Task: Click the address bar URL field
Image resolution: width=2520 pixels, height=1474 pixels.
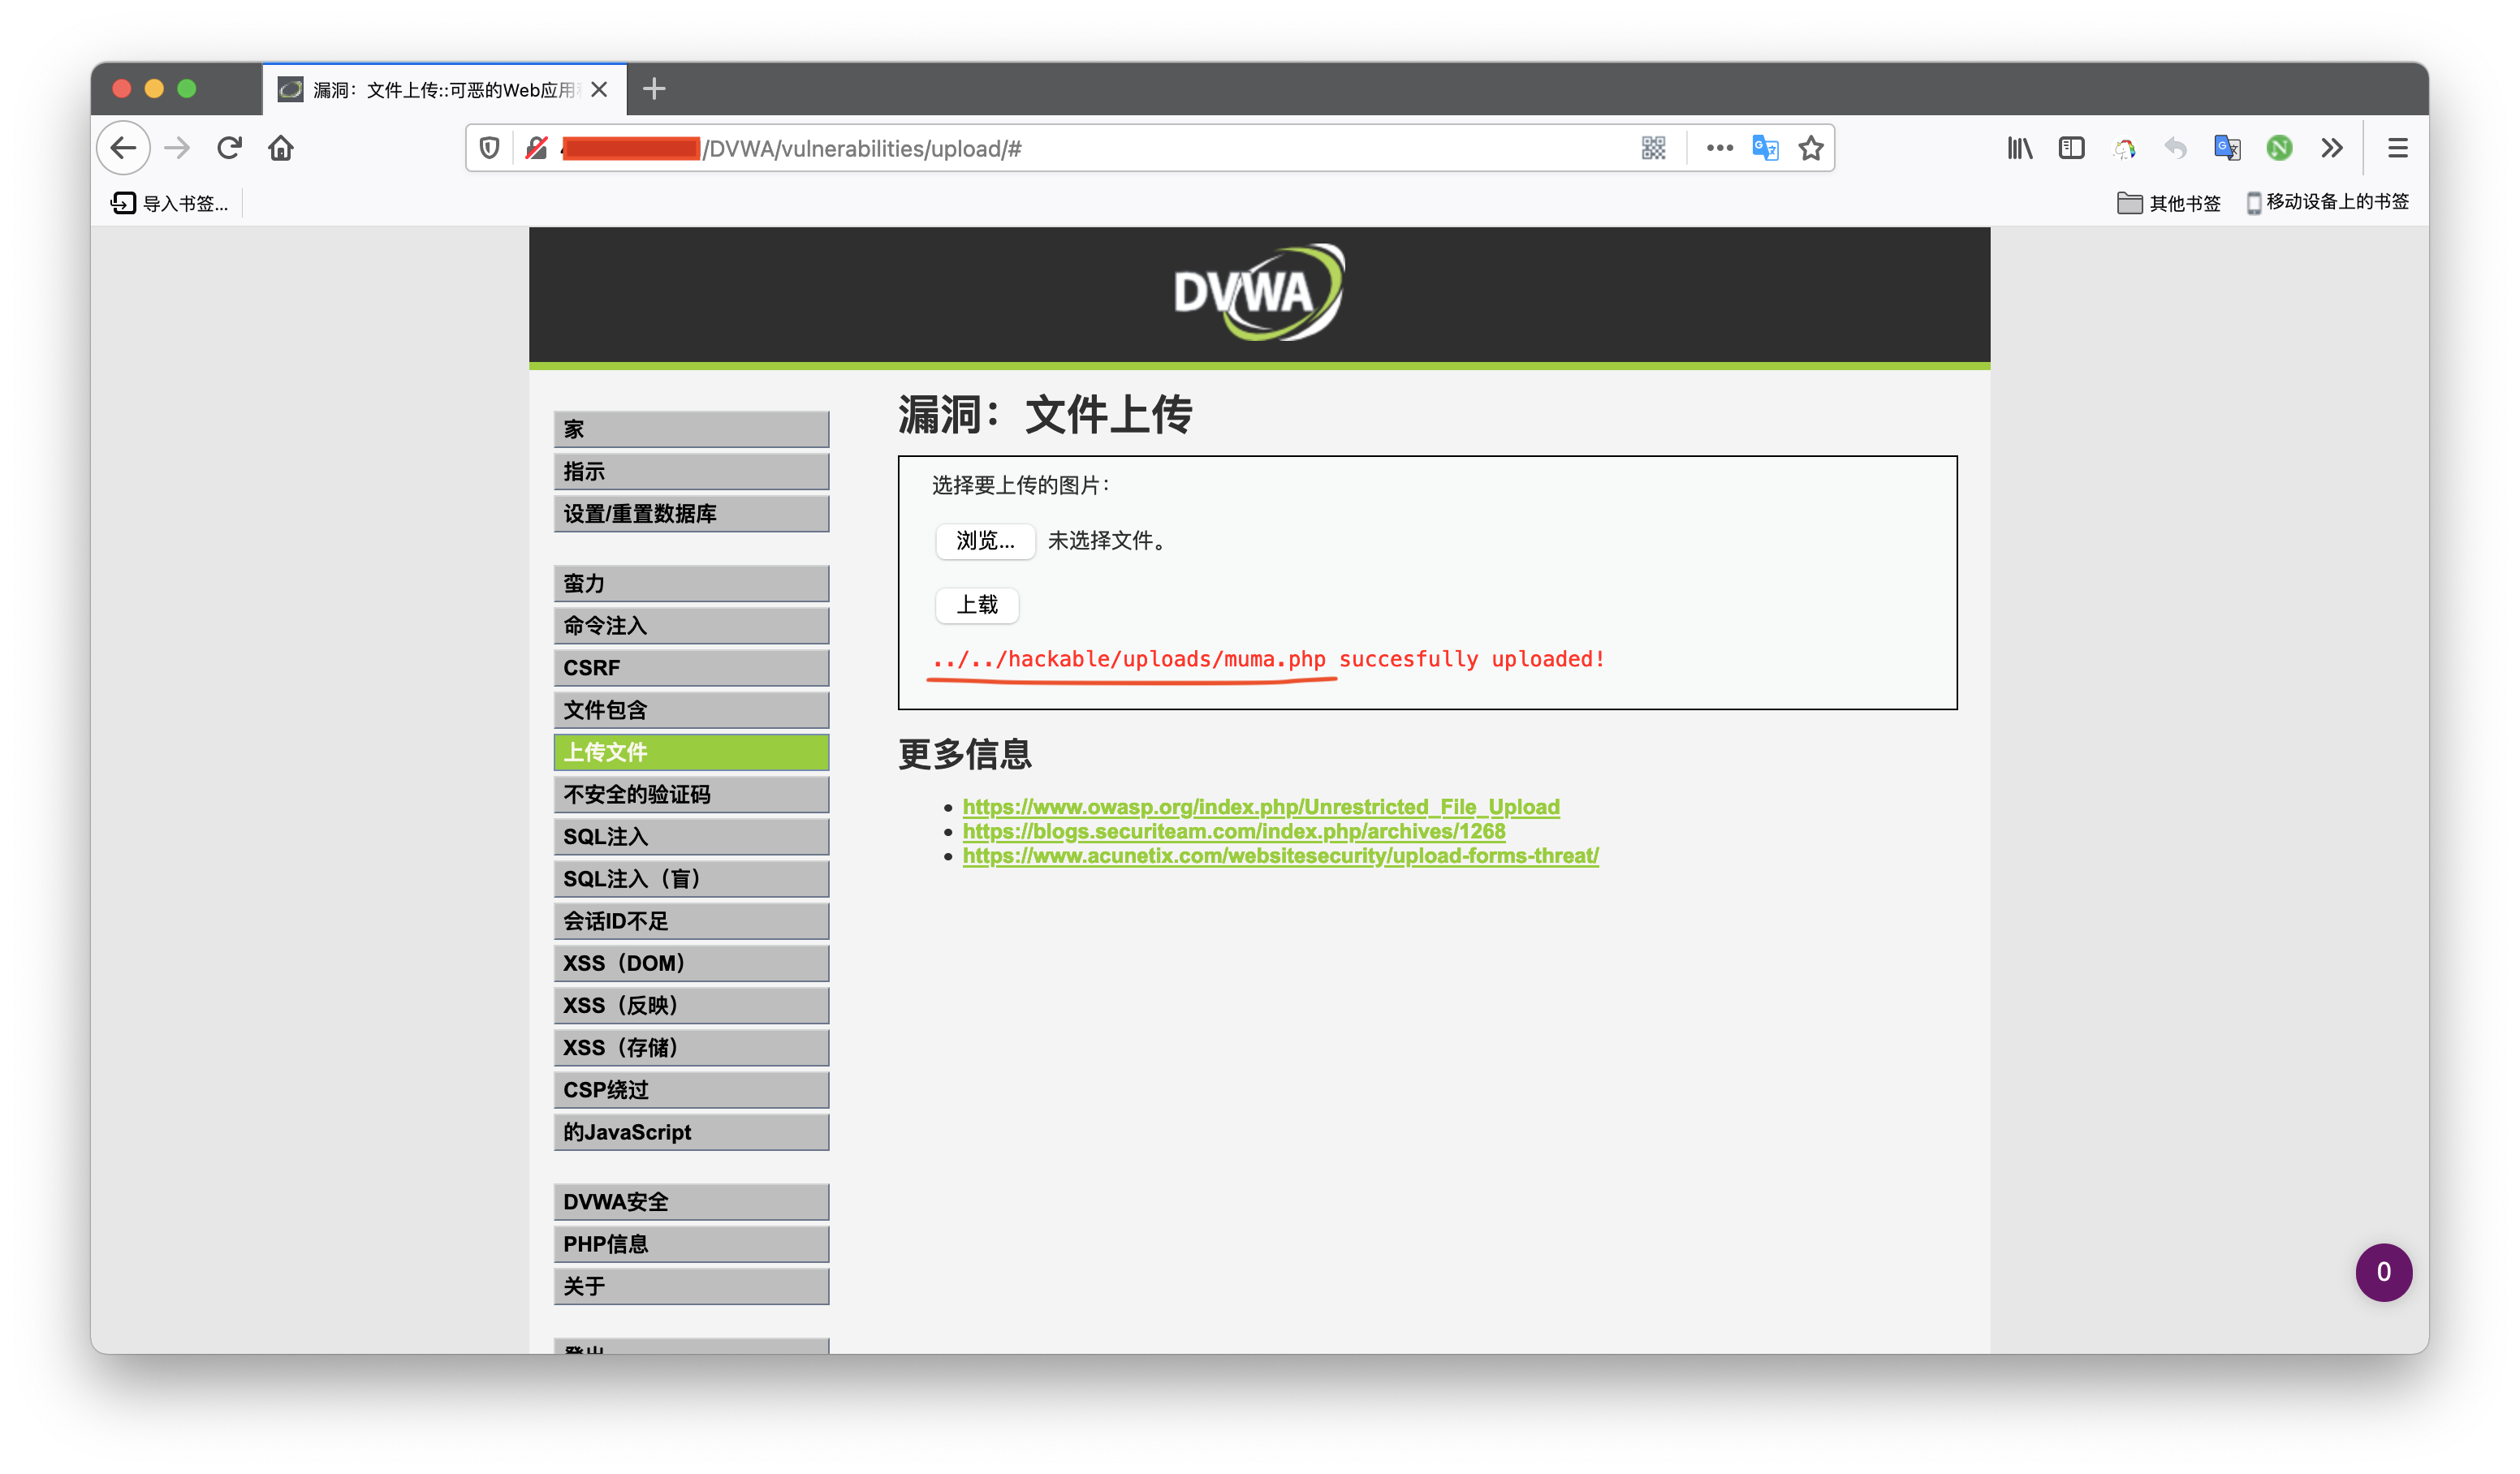Action: pos(1150,148)
